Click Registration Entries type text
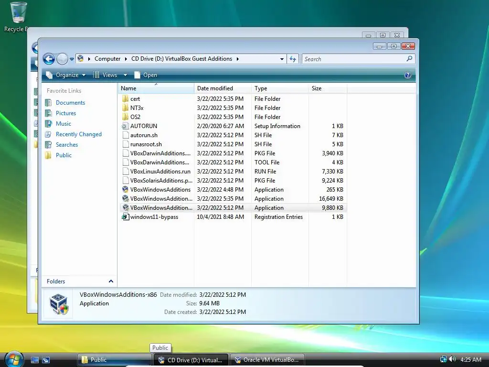The height and width of the screenshot is (367, 489). click(x=278, y=217)
